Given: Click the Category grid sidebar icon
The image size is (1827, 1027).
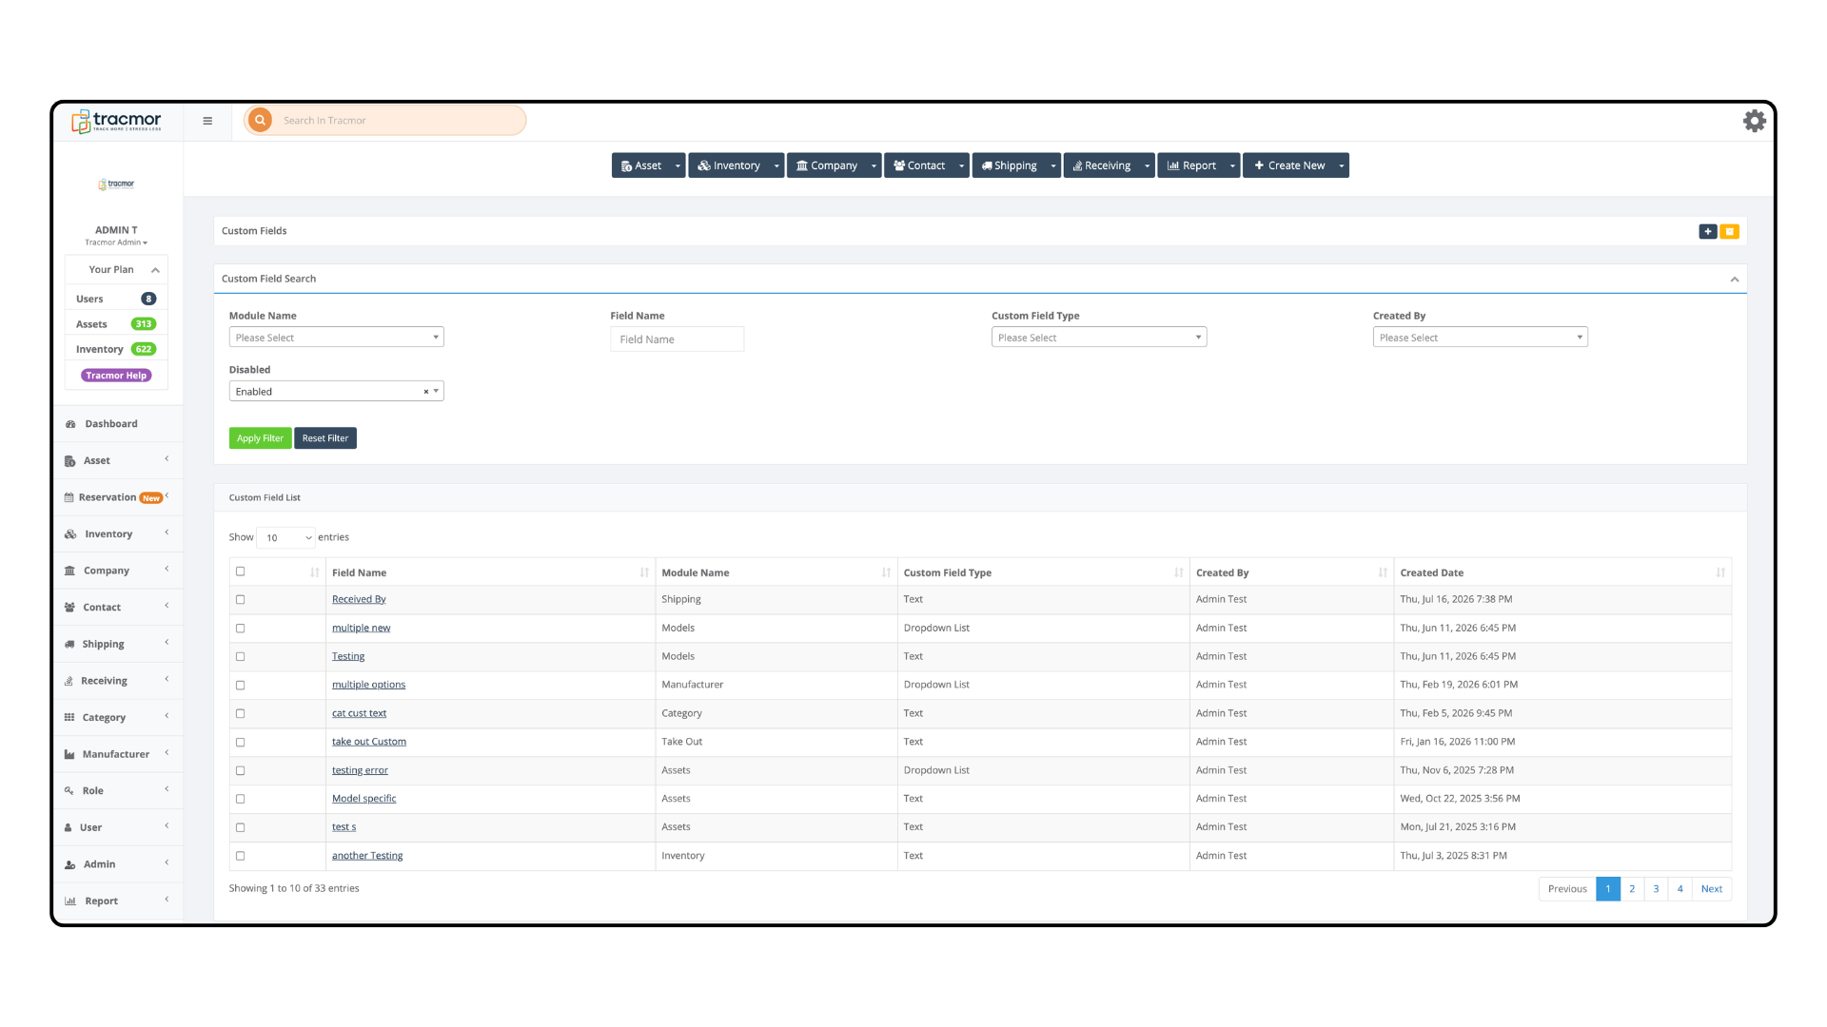Looking at the screenshot, I should pos(69,718).
